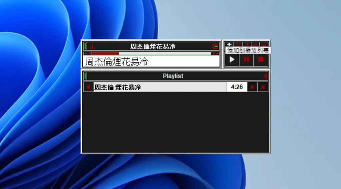The width and height of the screenshot is (341, 189).
Task: Start playback with the white Play triangle
Action: (232, 59)
